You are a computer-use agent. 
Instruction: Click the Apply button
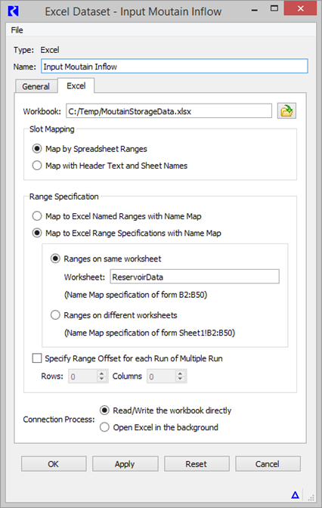pyautogui.click(x=125, y=464)
